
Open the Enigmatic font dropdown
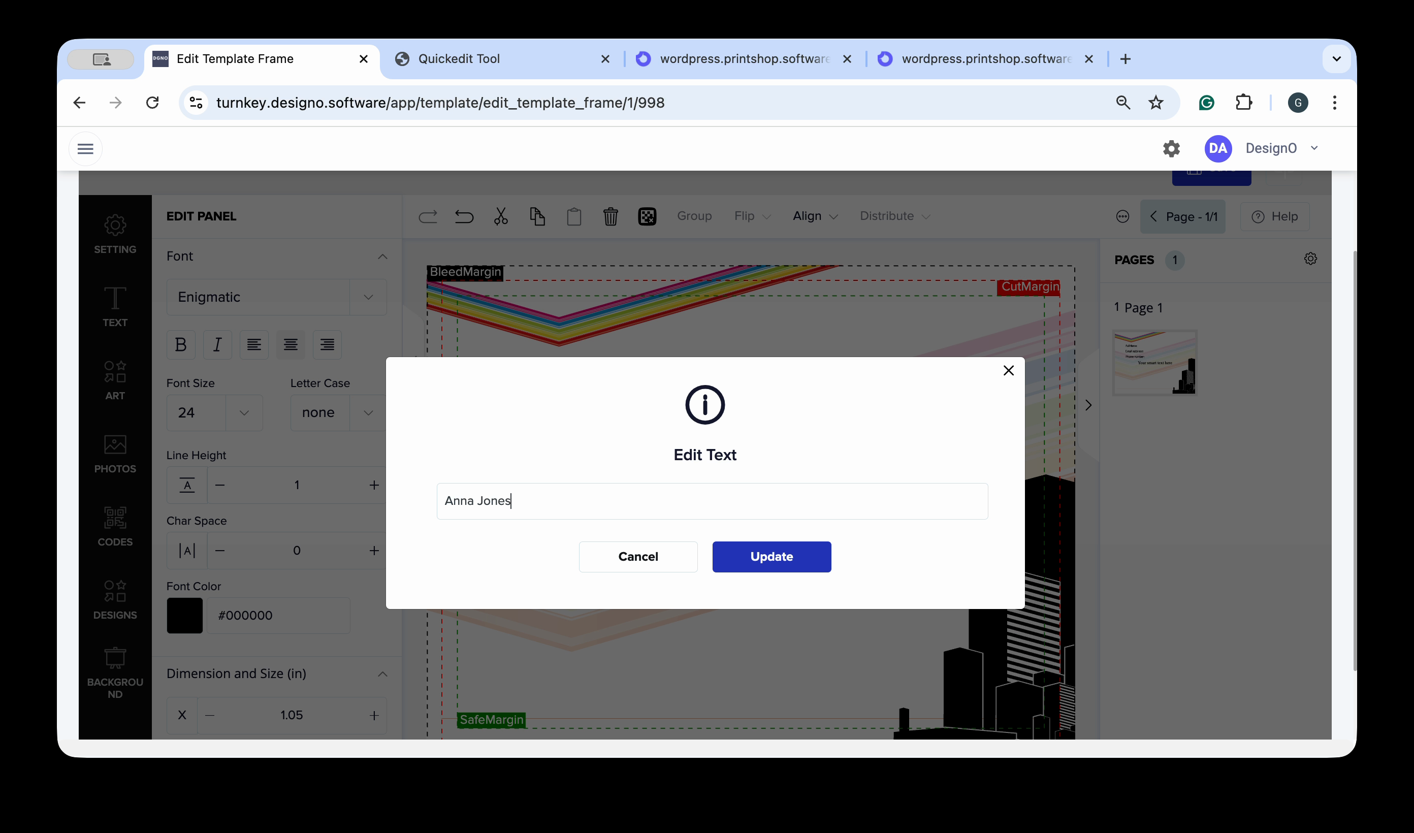click(276, 297)
